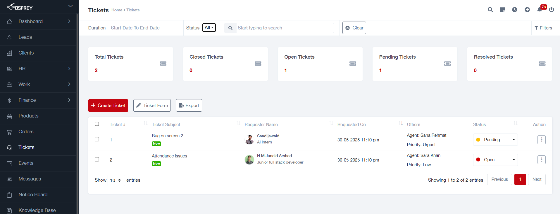Open action menu for ticket 2
560x214 pixels.
(541, 160)
